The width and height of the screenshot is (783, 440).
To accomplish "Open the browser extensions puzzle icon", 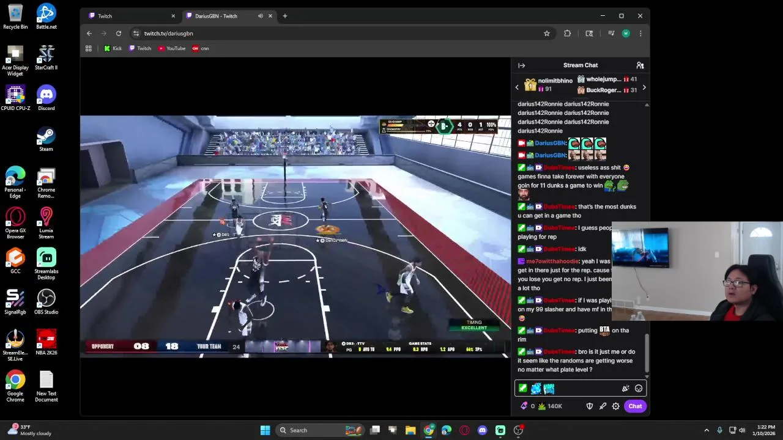I will click(x=567, y=33).
